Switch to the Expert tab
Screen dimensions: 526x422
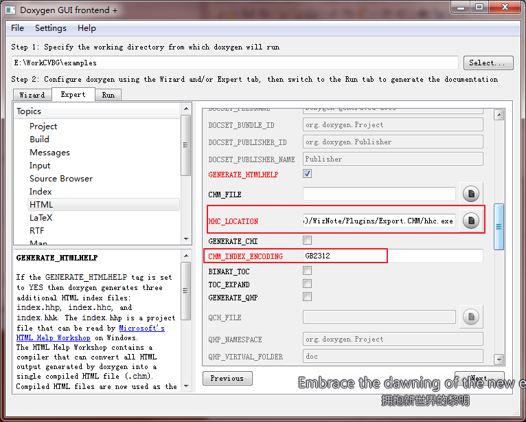(73, 94)
